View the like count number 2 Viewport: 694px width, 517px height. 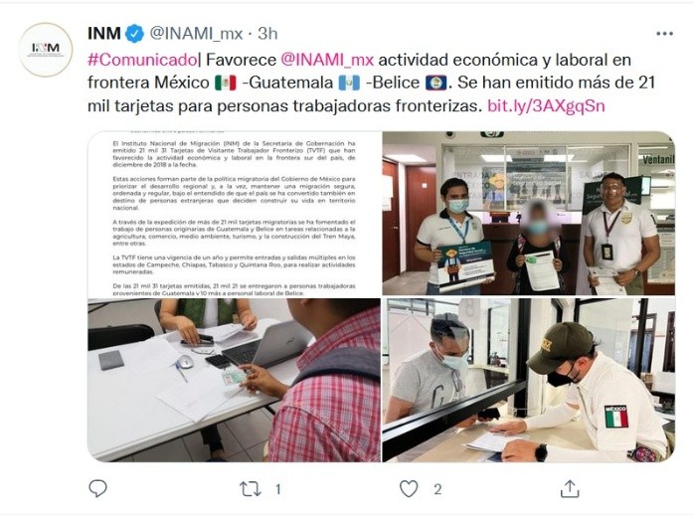click(x=437, y=489)
